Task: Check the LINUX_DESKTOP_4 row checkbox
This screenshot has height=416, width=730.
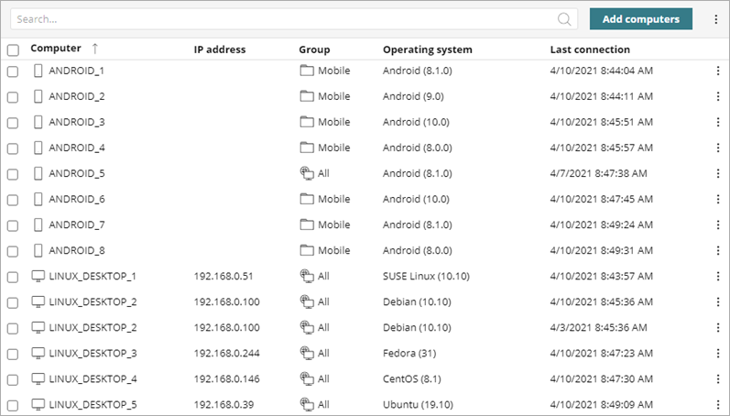Action: click(x=13, y=379)
